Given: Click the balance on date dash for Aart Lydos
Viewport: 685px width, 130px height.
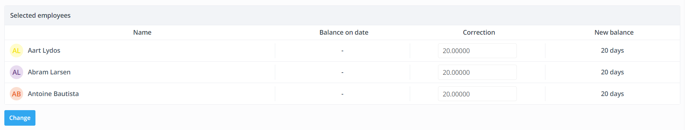Looking at the screenshot, I should 342,51.
